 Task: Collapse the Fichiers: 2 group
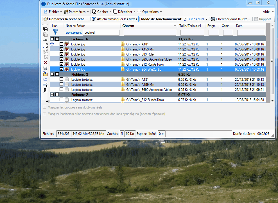tap(52, 94)
